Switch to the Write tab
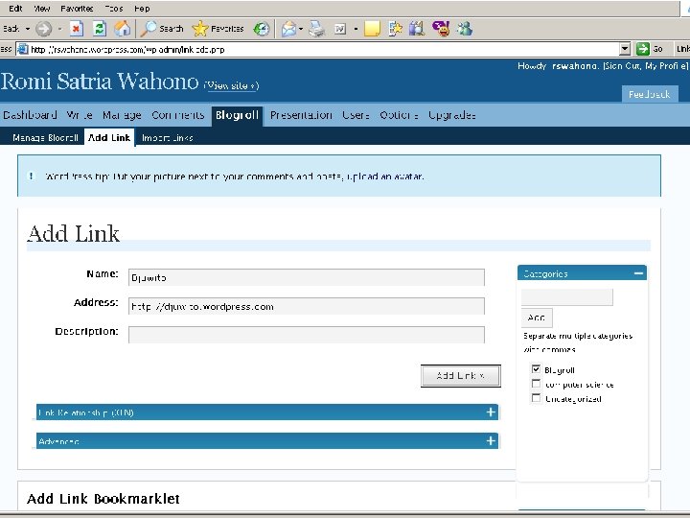This screenshot has width=690, height=518. pos(80,115)
